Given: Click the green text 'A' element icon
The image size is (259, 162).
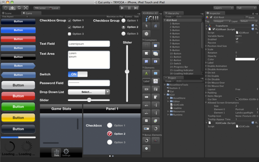Looking at the screenshot, I should click(x=146, y=73).
